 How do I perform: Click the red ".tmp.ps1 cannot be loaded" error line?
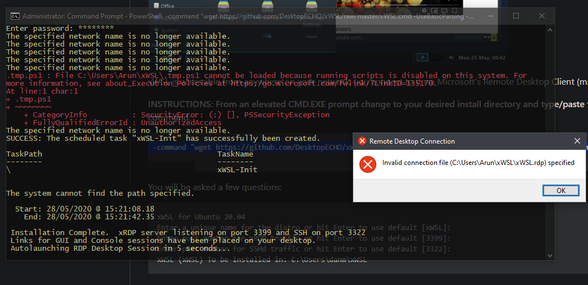[x=267, y=76]
